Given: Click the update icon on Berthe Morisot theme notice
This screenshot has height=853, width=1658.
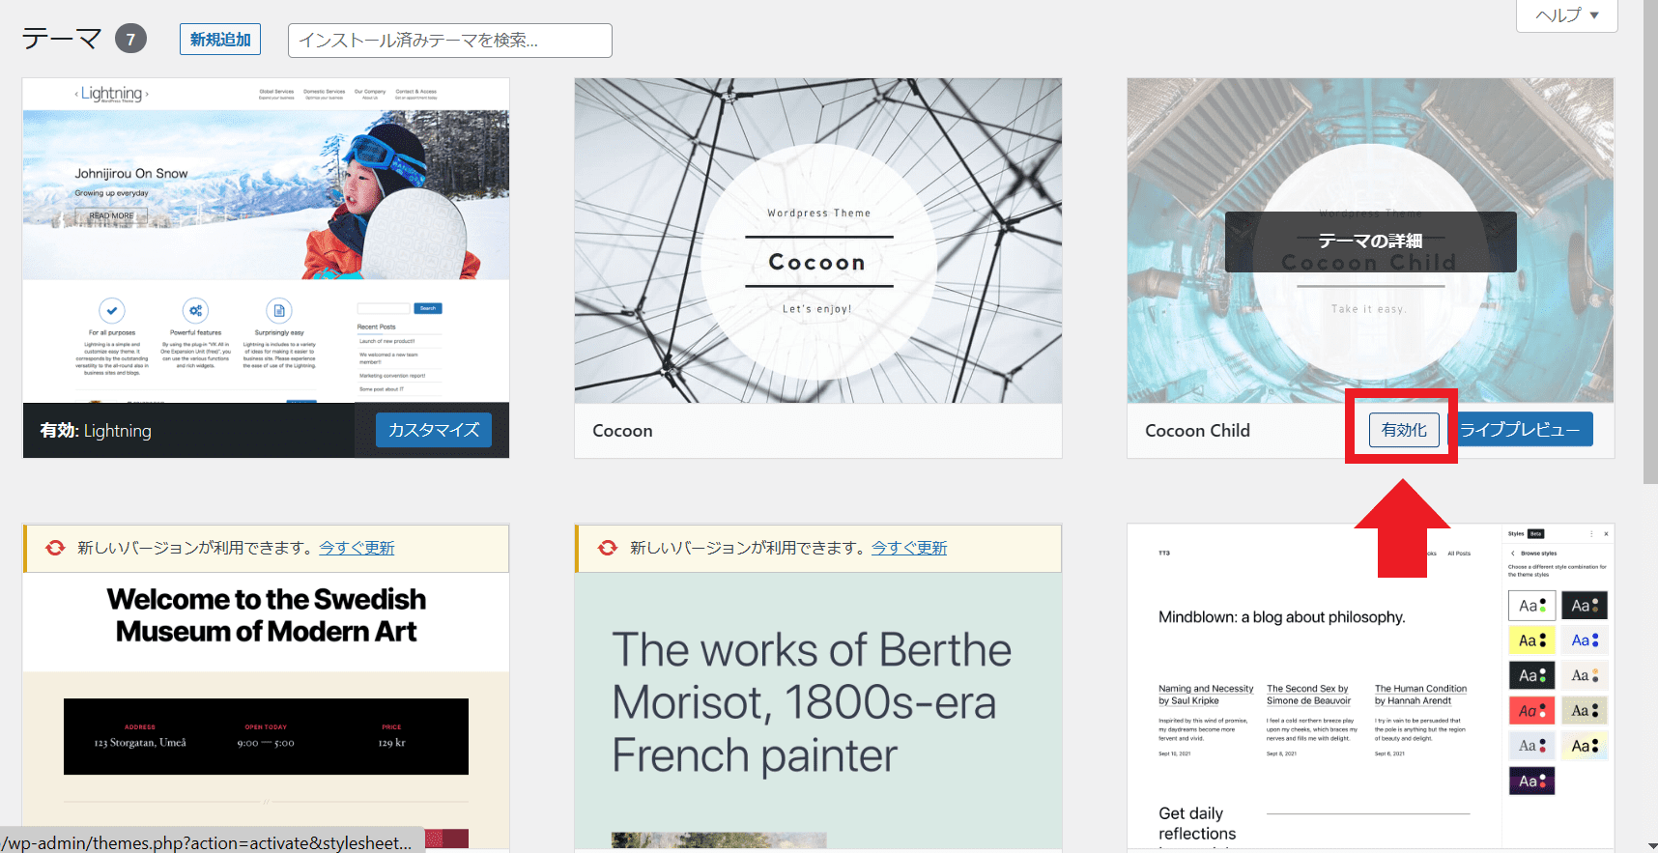Looking at the screenshot, I should (608, 548).
